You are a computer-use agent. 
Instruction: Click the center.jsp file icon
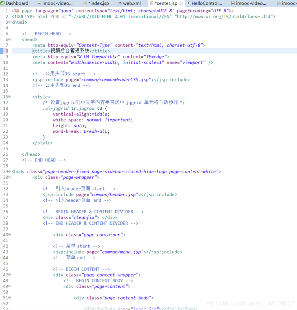[152, 3]
